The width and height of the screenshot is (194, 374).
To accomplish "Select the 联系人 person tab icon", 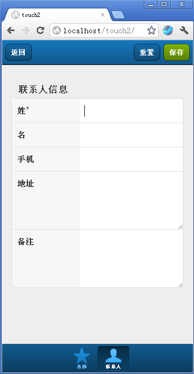I will pos(113,356).
